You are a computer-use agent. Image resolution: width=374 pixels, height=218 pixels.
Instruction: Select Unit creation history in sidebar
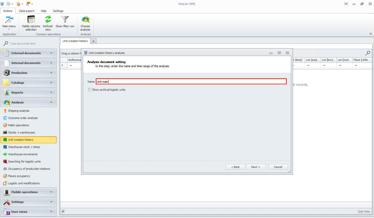pyautogui.click(x=29, y=140)
